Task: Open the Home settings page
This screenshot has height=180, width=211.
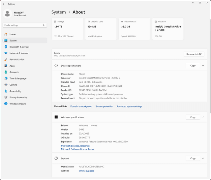Action: coord(25,34)
